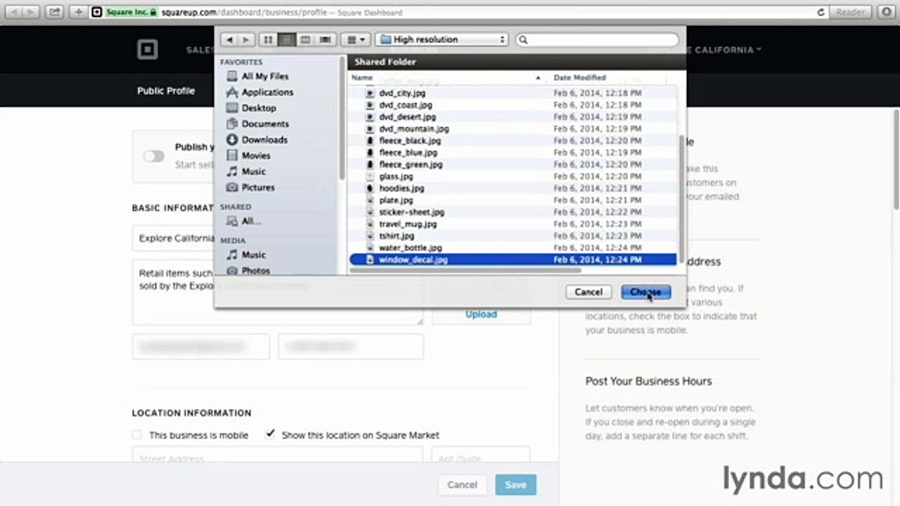Click the Square web page scrollbar
The width and height of the screenshot is (900, 506).
(896, 158)
